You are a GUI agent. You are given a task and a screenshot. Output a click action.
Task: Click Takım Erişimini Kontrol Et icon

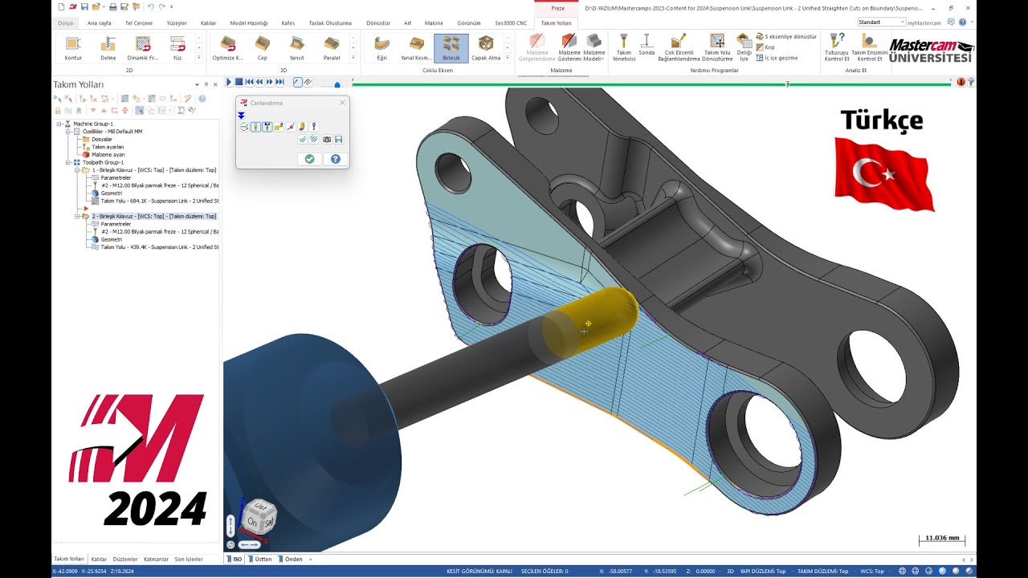tap(869, 48)
